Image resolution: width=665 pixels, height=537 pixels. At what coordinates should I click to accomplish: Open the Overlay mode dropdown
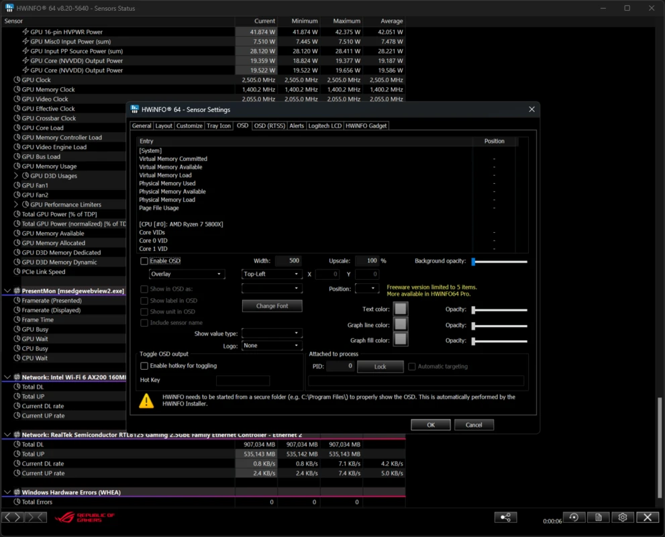(187, 274)
